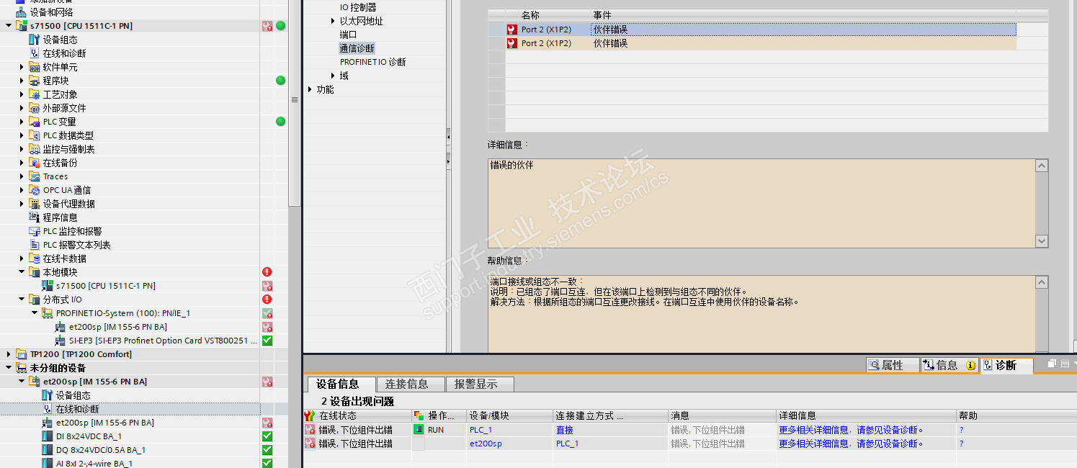
Task: Select PROFINET IO-System (100) node
Action: (122, 313)
